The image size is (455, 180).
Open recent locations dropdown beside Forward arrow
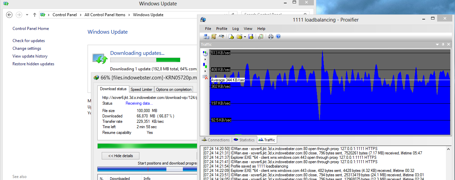point(27,15)
